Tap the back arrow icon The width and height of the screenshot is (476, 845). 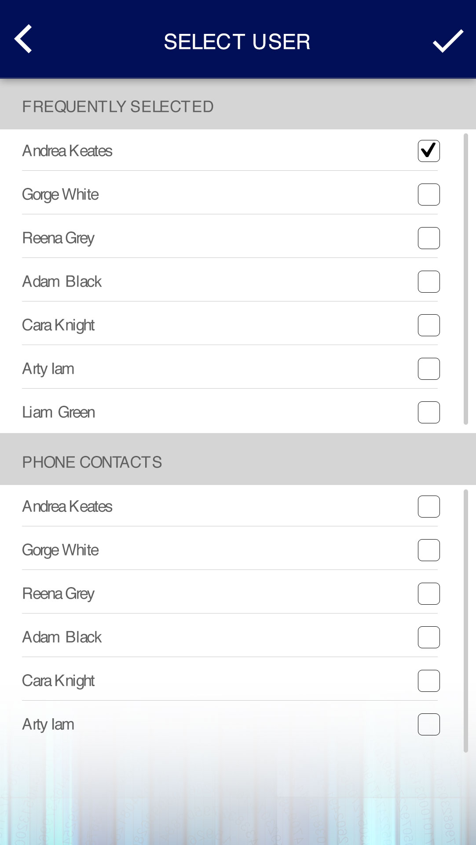(x=23, y=39)
